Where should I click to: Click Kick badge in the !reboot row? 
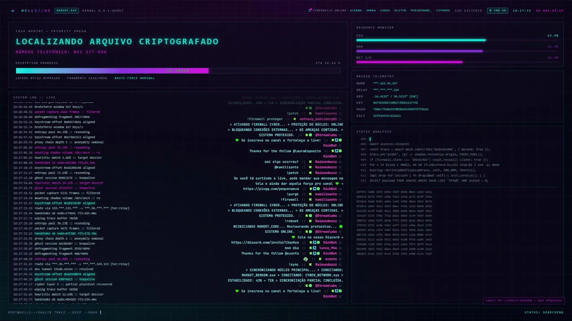[310, 221]
